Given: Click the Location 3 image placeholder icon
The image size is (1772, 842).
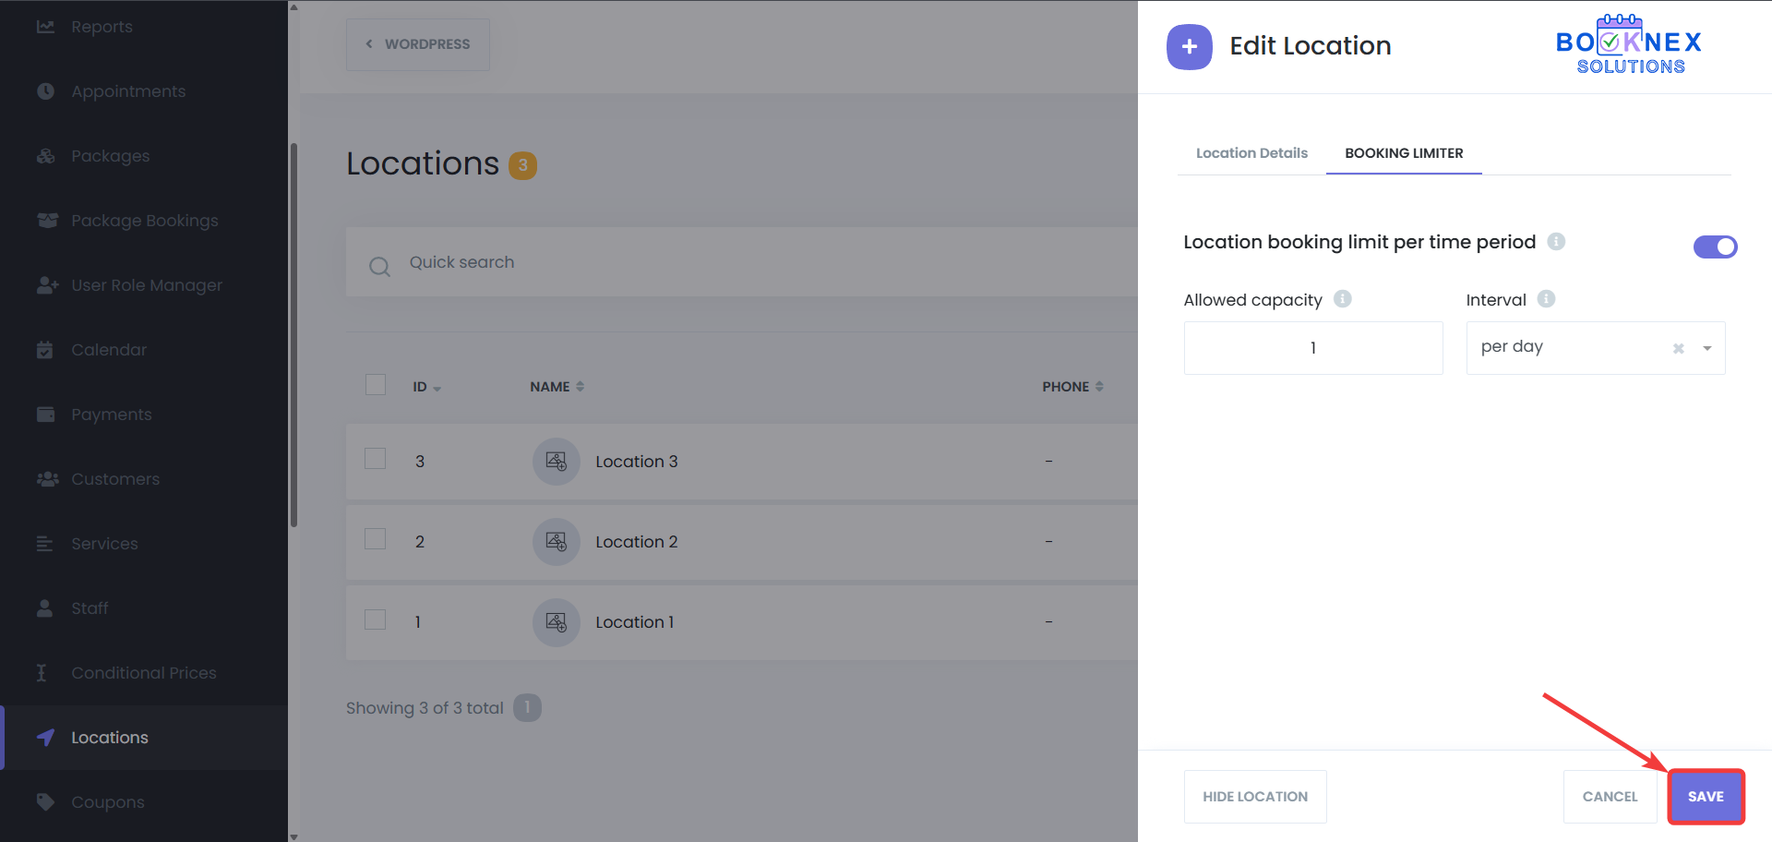Looking at the screenshot, I should [x=556, y=462].
